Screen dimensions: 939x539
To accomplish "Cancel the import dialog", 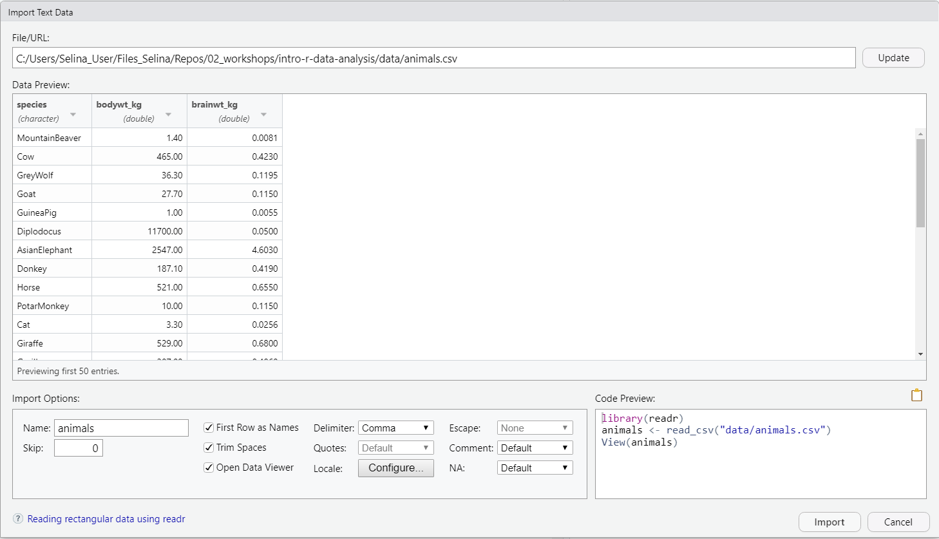I will (898, 522).
